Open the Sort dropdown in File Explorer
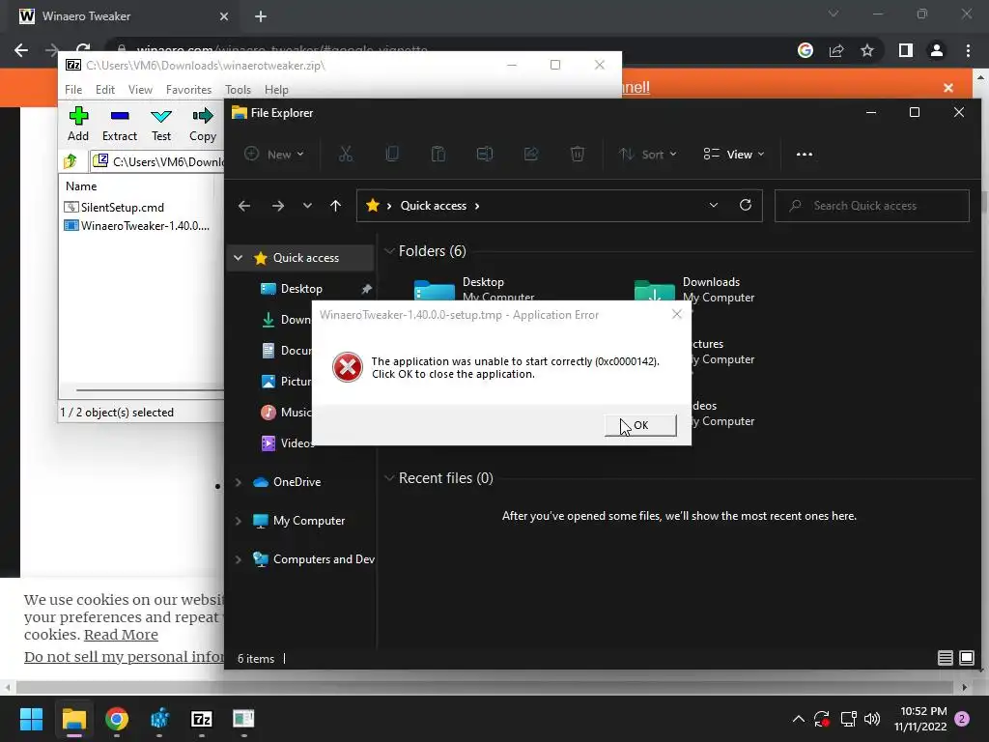This screenshot has width=989, height=742. click(x=648, y=154)
